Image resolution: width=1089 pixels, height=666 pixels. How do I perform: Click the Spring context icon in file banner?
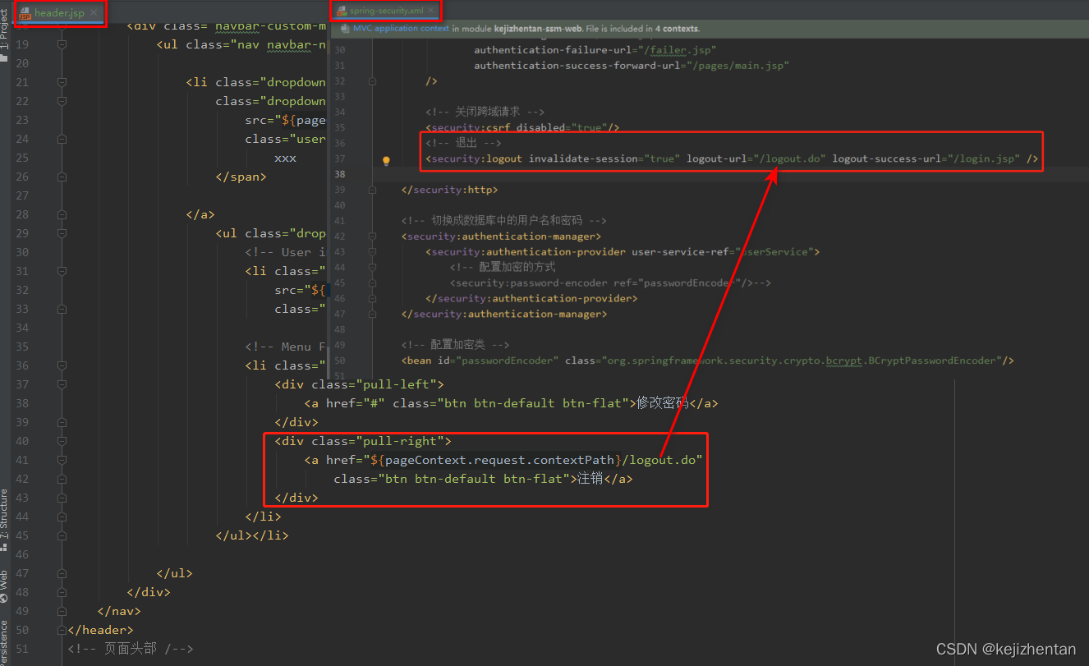click(343, 28)
